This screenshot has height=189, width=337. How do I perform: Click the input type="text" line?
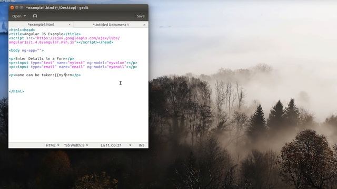(73, 63)
